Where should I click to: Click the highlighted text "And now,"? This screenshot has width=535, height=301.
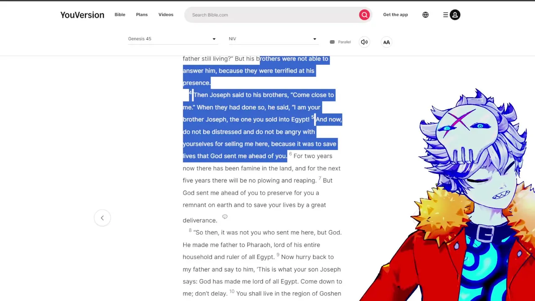(329, 120)
